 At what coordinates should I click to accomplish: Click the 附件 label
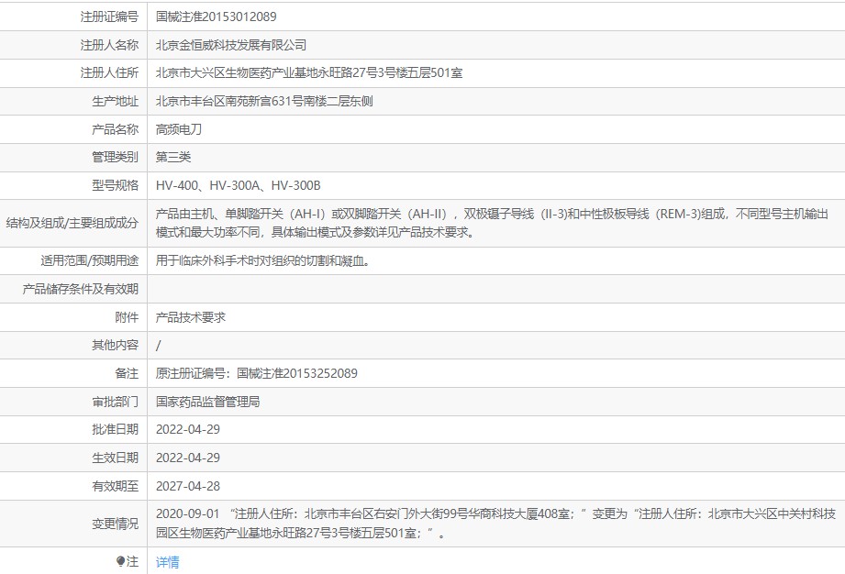127,317
